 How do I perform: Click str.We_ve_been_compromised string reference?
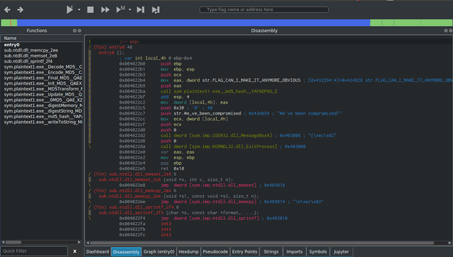tap(207, 113)
